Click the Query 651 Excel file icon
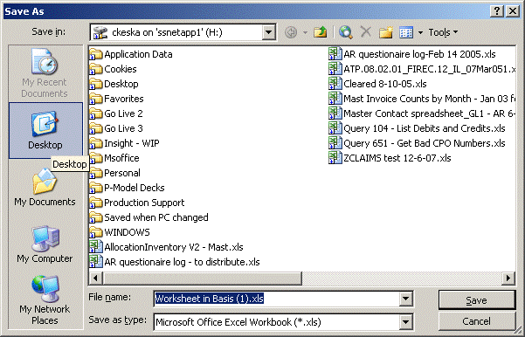 click(335, 143)
